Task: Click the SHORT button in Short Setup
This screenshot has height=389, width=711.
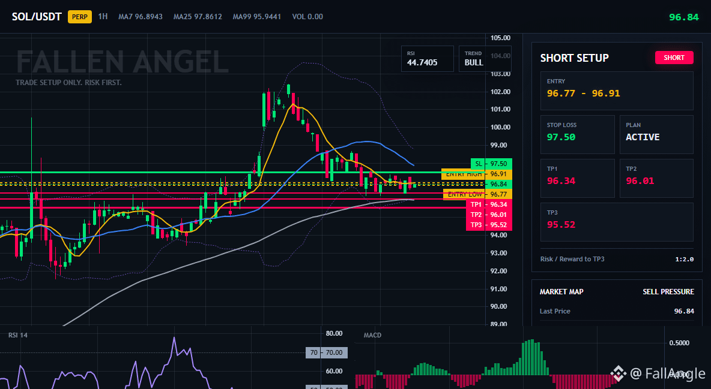Action: 674,58
